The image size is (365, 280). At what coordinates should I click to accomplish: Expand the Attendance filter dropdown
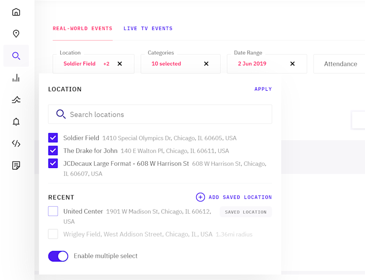pos(340,64)
